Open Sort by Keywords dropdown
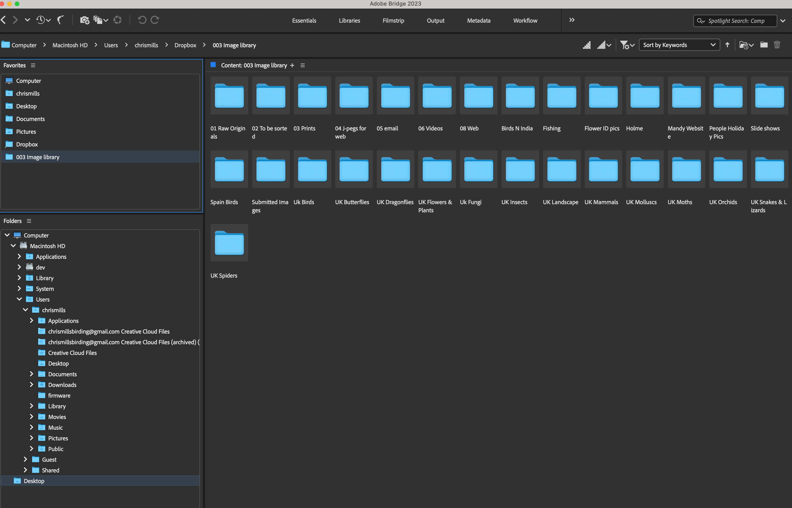The image size is (792, 508). click(679, 45)
